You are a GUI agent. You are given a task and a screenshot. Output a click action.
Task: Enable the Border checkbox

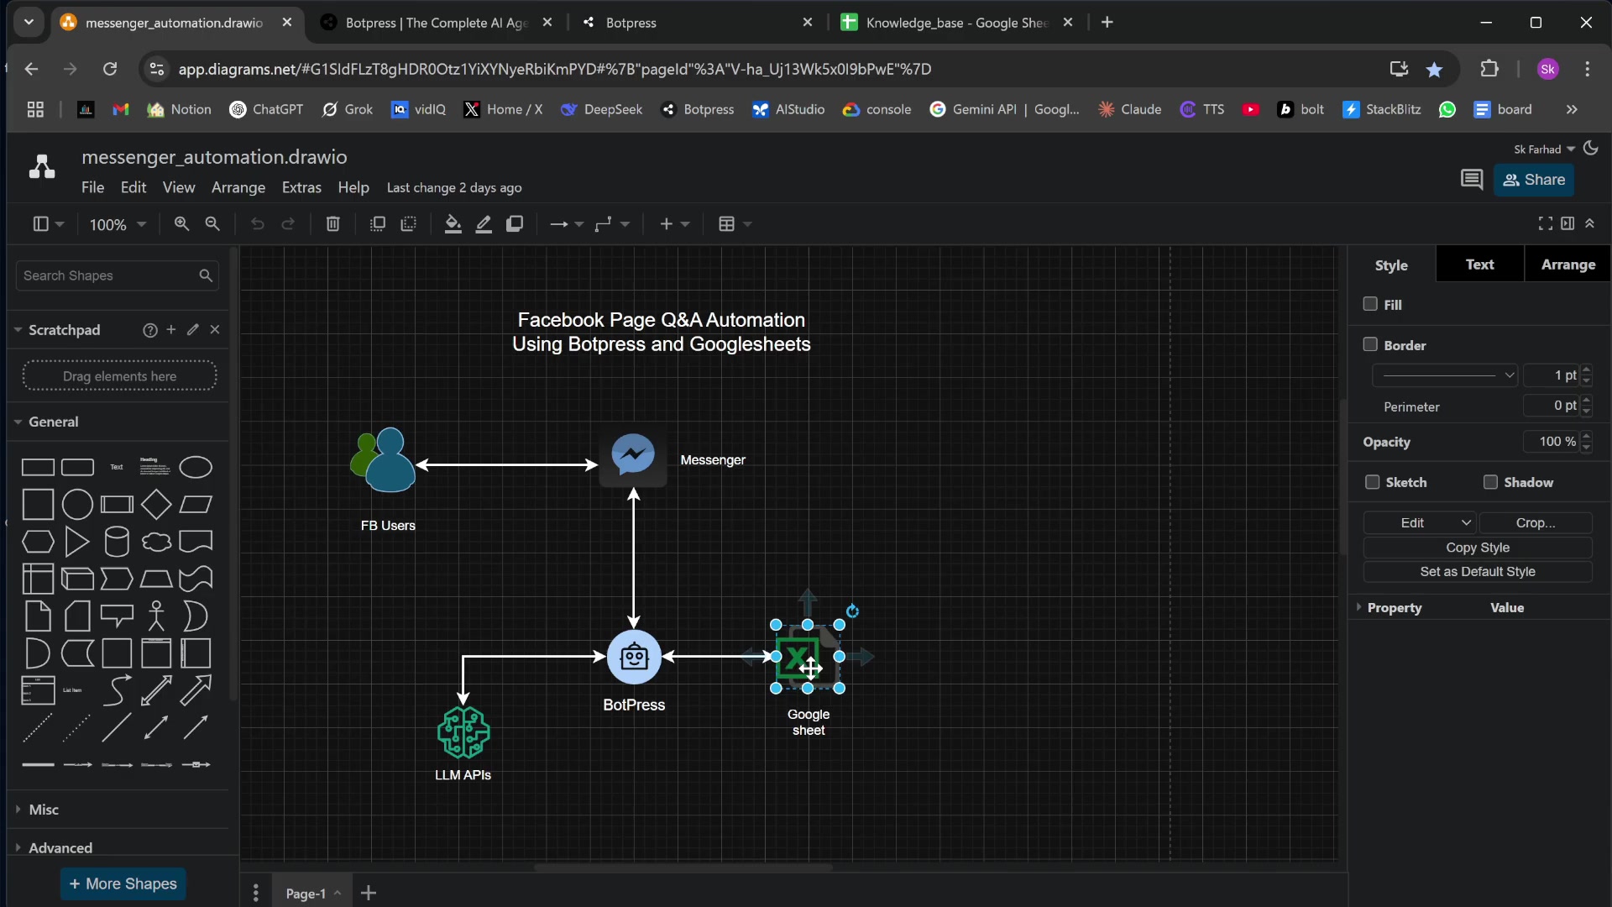pos(1370,344)
